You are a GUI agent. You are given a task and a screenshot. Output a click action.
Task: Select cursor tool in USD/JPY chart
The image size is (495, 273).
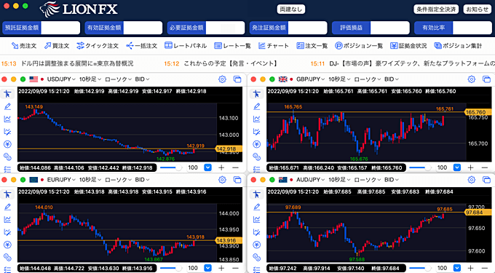[x=7, y=94]
